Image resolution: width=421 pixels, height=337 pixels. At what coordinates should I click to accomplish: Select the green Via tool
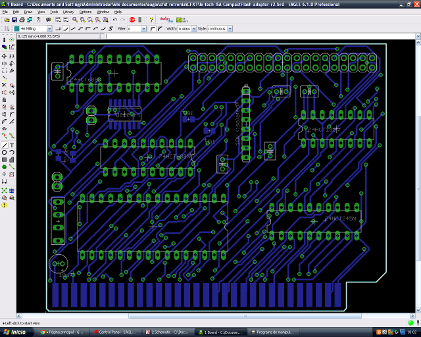pos(4,167)
